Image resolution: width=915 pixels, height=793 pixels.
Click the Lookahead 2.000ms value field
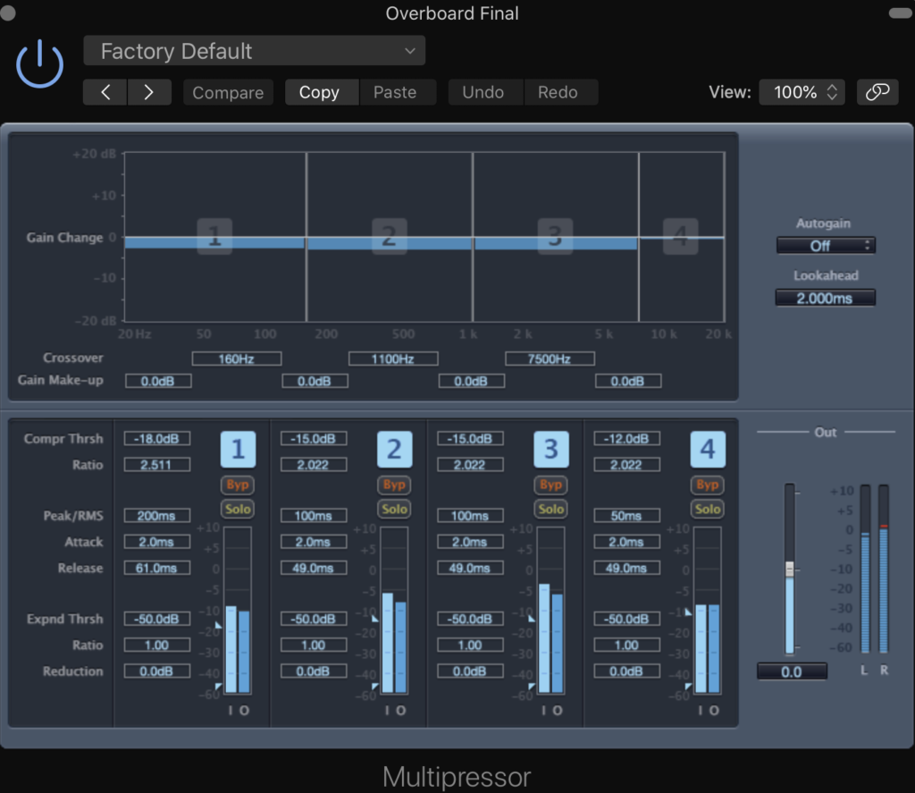click(825, 297)
